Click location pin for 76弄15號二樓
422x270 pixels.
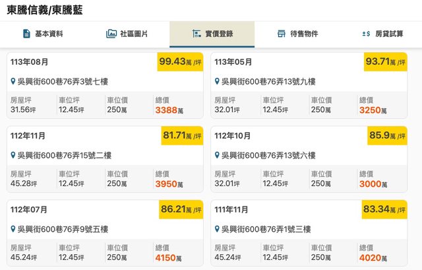pos(13,156)
